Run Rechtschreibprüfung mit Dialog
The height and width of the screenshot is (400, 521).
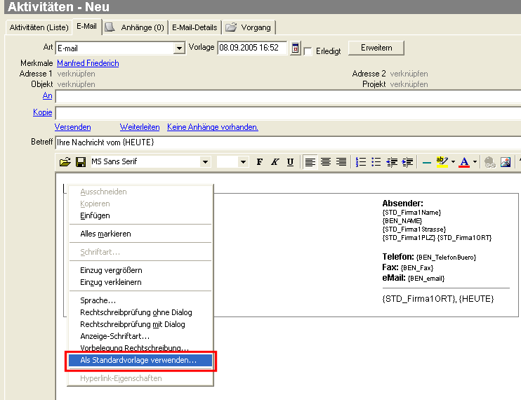click(x=140, y=324)
